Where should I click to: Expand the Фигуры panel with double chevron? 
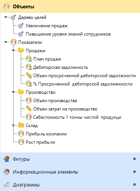(134, 159)
